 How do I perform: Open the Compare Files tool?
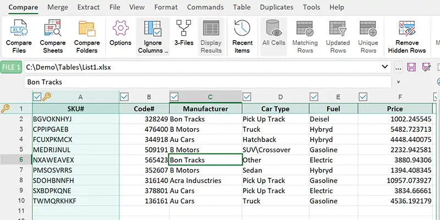pos(19,36)
